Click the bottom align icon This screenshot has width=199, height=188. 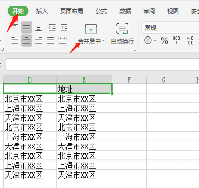pyautogui.click(x=39, y=29)
